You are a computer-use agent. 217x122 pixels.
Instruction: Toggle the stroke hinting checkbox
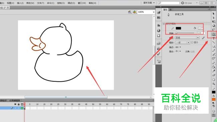[x=192, y=42]
